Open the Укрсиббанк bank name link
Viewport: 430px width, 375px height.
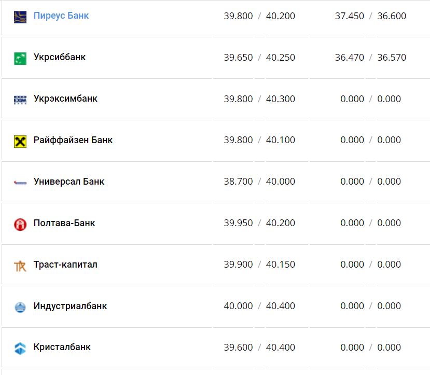[60, 57]
